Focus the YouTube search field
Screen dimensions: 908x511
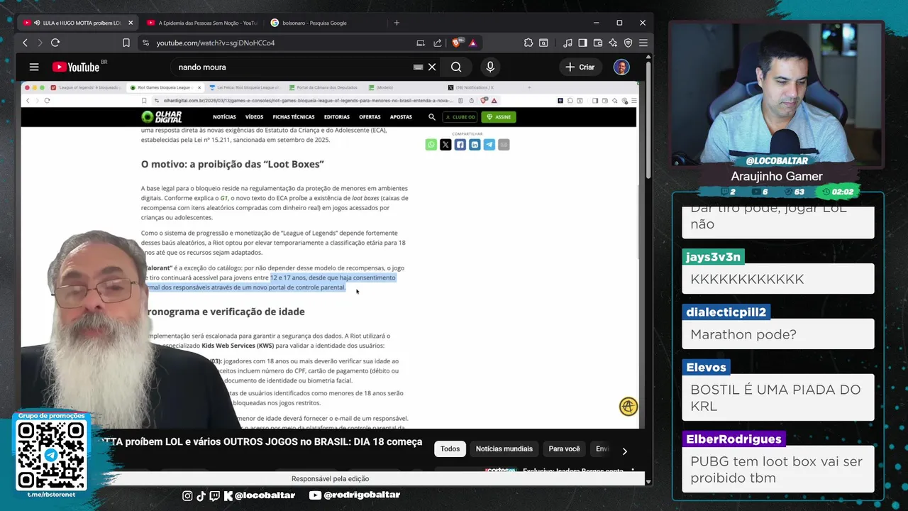(291, 67)
